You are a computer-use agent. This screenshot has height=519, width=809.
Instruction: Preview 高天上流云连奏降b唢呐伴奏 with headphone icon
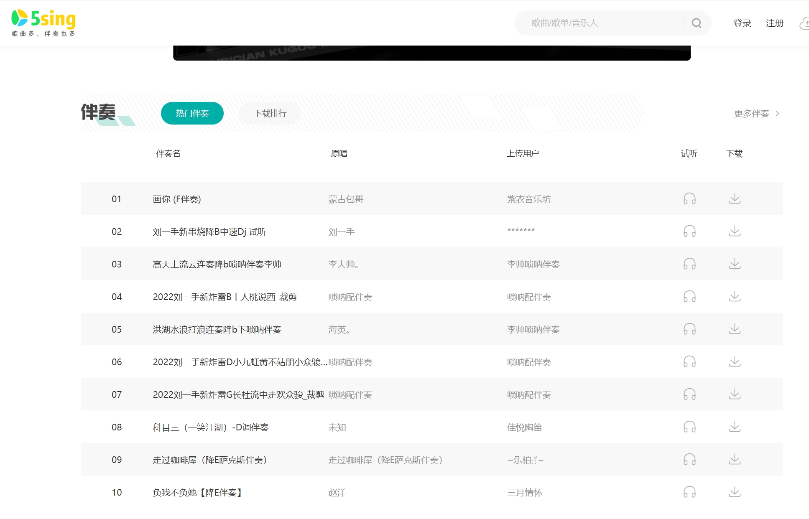pos(689,264)
